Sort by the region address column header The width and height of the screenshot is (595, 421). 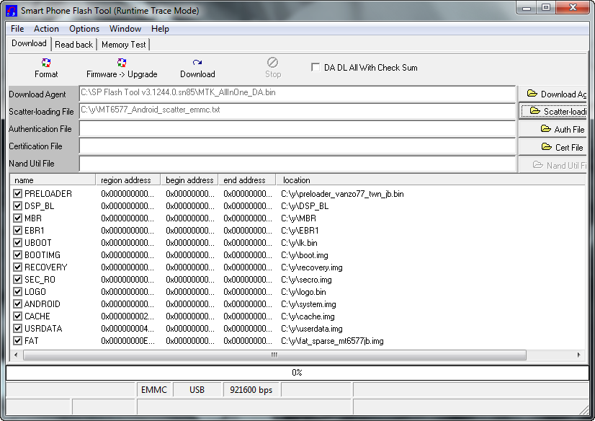click(x=128, y=180)
